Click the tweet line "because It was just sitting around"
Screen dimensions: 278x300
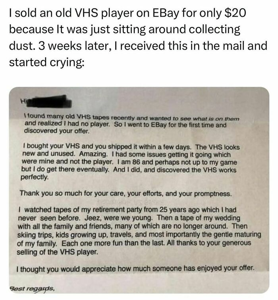click(124, 30)
